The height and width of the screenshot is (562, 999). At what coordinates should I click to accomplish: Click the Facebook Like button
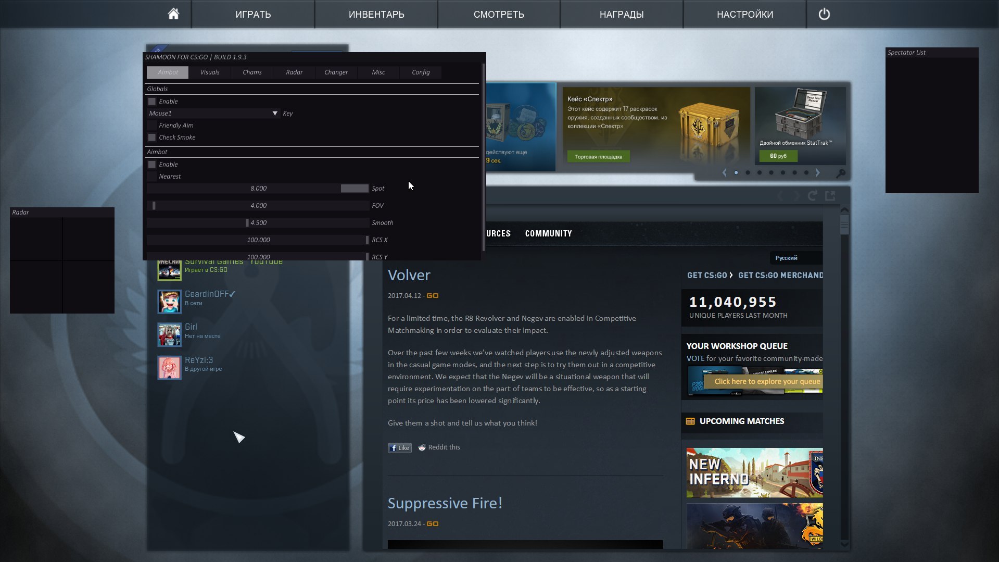399,448
